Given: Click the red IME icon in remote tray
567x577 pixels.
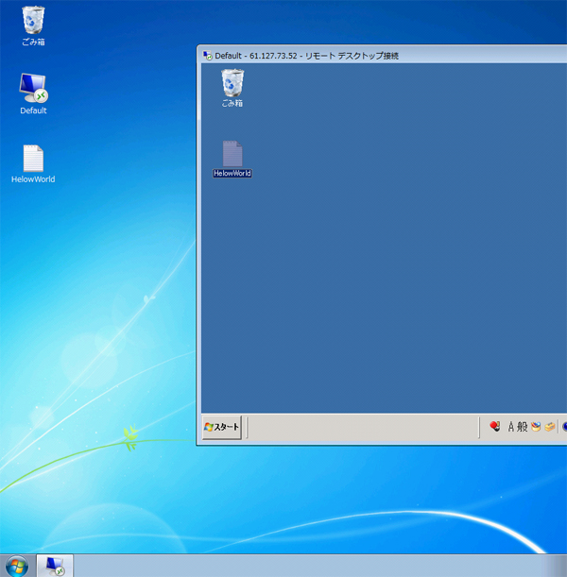Looking at the screenshot, I should [495, 427].
